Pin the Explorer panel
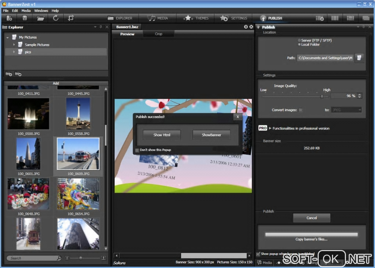375x268 pixels. pos(101,27)
